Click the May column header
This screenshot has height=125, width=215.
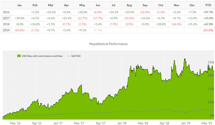(x=82, y=5)
